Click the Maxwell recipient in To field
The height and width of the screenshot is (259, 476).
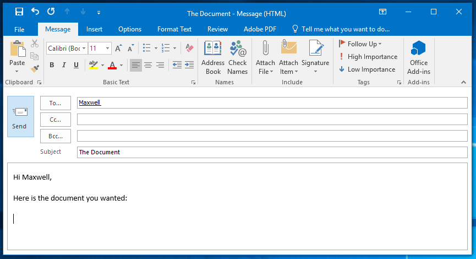(90, 102)
